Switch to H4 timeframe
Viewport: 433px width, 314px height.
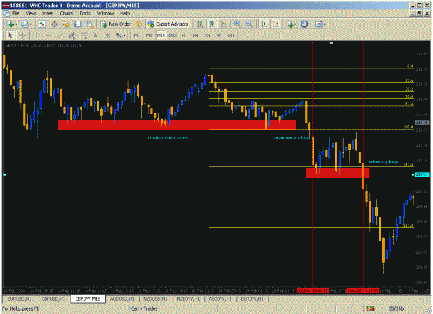point(196,35)
